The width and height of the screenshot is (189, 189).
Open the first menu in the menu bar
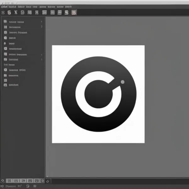point(4,6)
